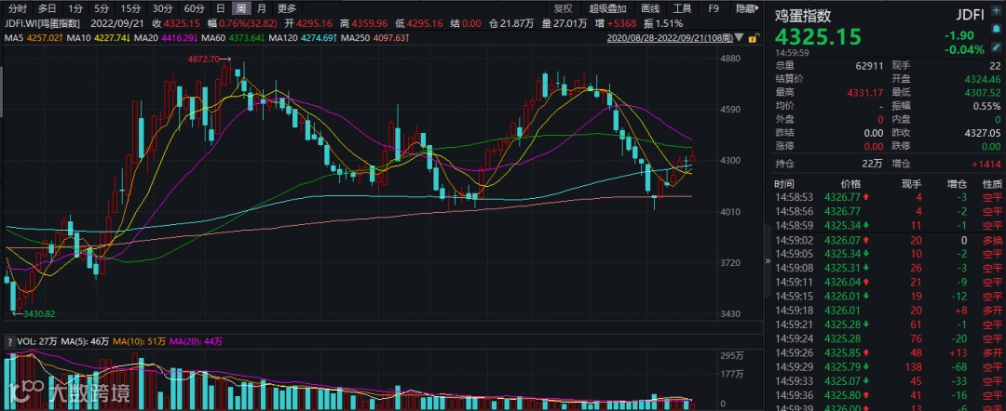Open the 更多 period dropdown

(x=287, y=8)
